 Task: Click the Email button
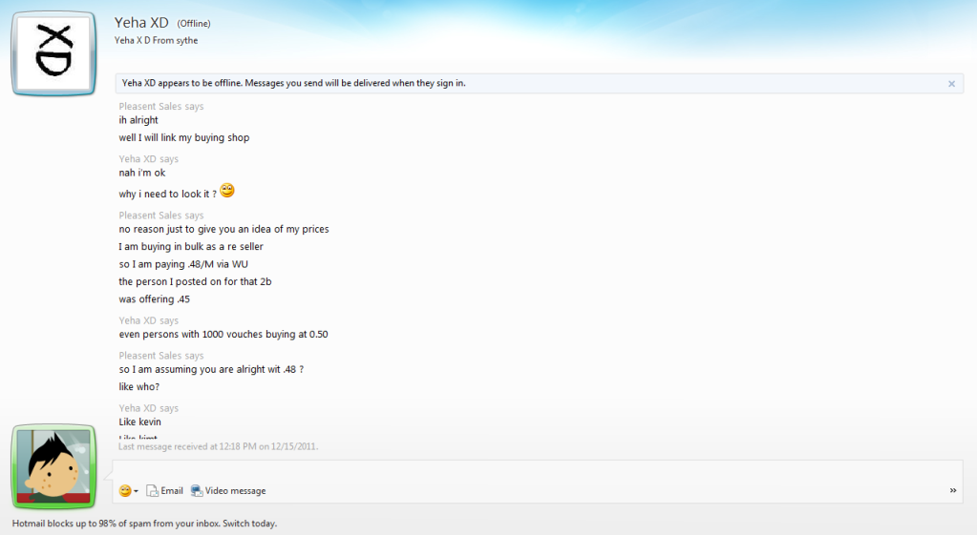point(164,491)
